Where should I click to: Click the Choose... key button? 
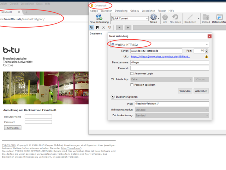[201, 79]
